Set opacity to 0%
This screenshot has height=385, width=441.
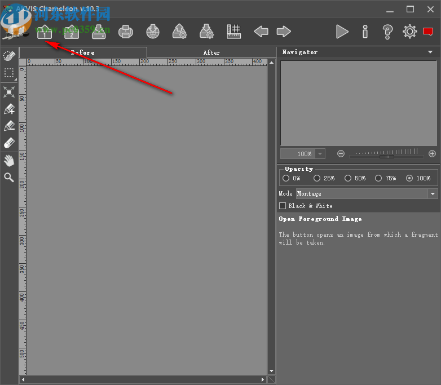286,178
